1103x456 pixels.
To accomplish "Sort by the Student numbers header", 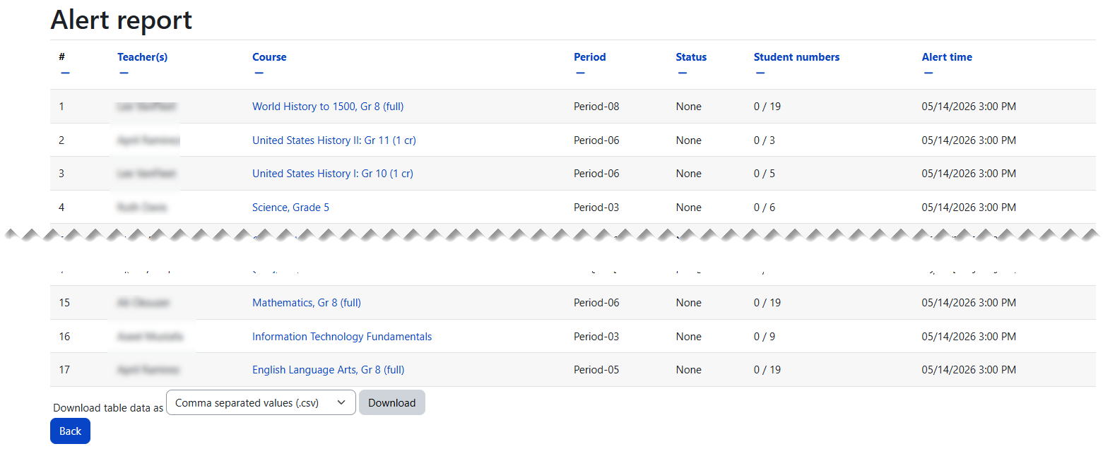I will [x=796, y=57].
